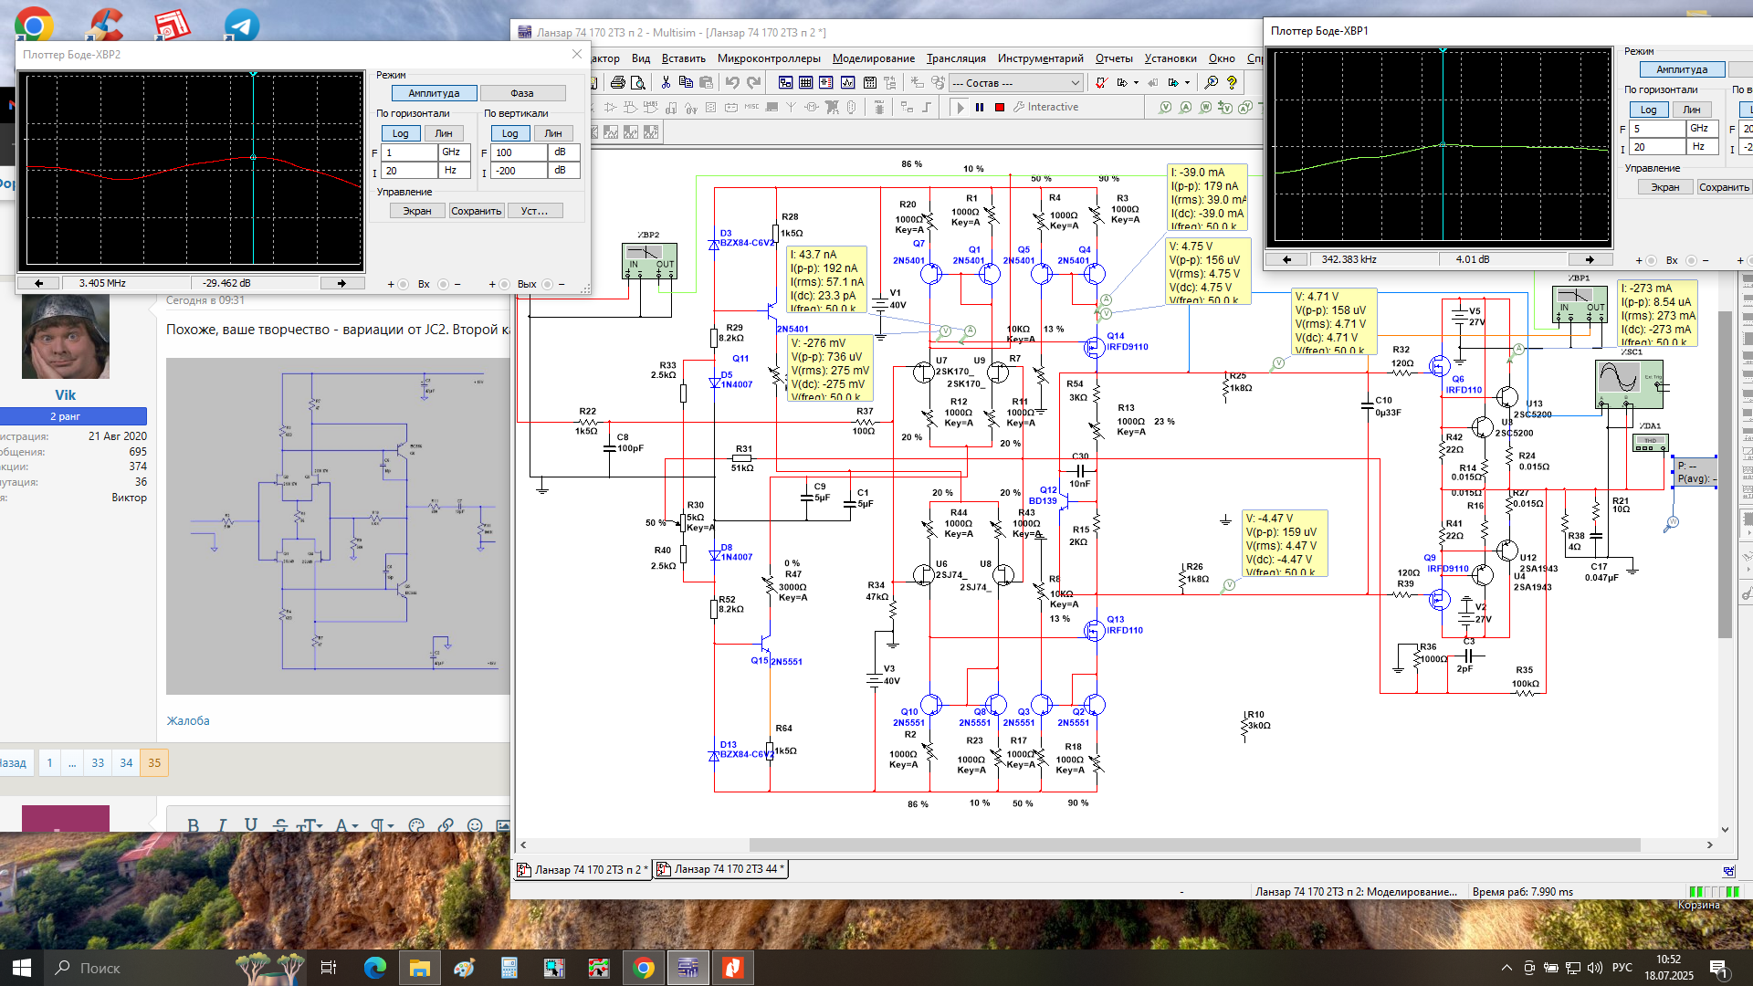Open Hz unit selector in XBP1 plotter
Viewport: 1753px width, 986px height.
(x=1702, y=147)
